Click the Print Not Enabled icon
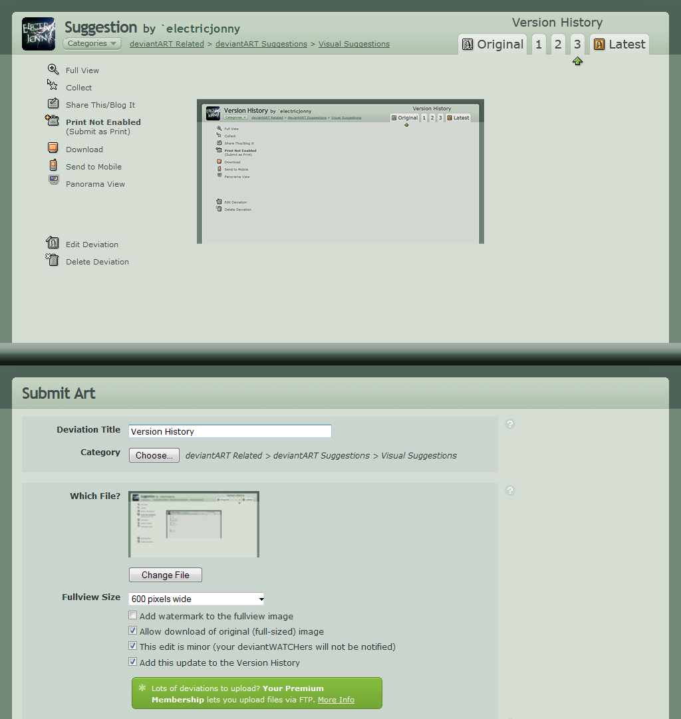Image resolution: width=681 pixels, height=719 pixels. pos(53,120)
